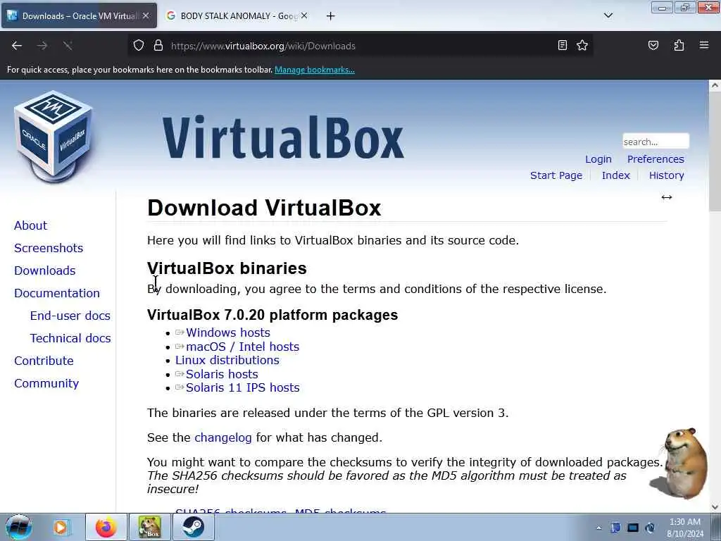Open the clock showing 1:30 AM
Viewport: 721px width, 541px height.
pyautogui.click(x=685, y=528)
